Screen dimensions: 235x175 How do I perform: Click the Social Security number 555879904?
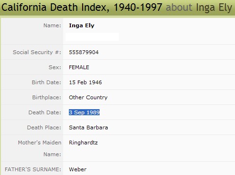tap(84, 52)
